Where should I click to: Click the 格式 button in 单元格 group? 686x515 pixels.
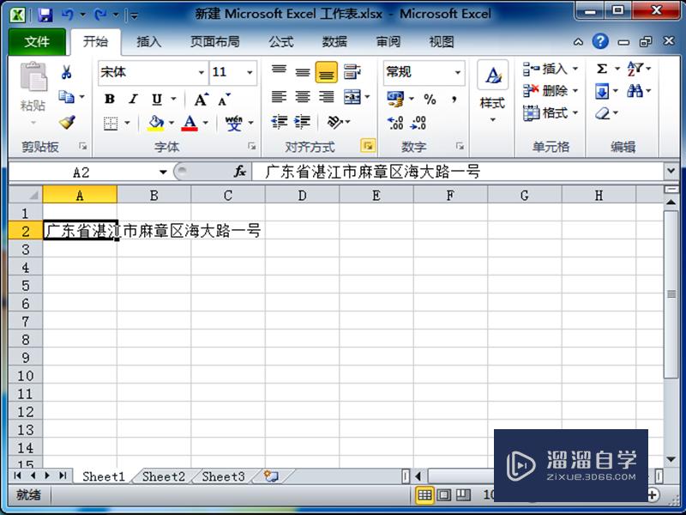pos(549,113)
